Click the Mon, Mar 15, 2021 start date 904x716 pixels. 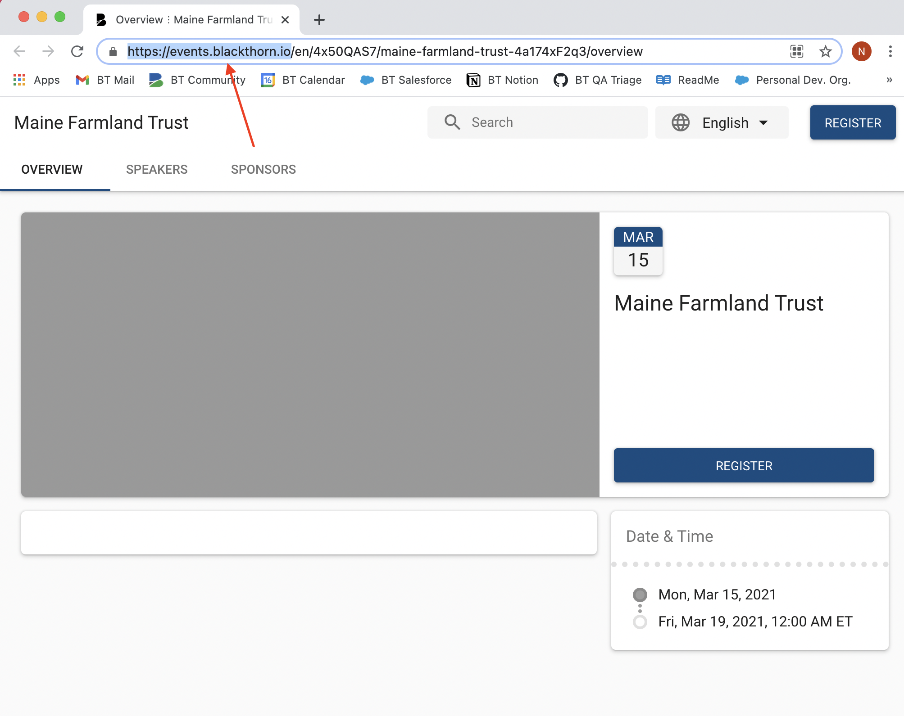tap(718, 594)
